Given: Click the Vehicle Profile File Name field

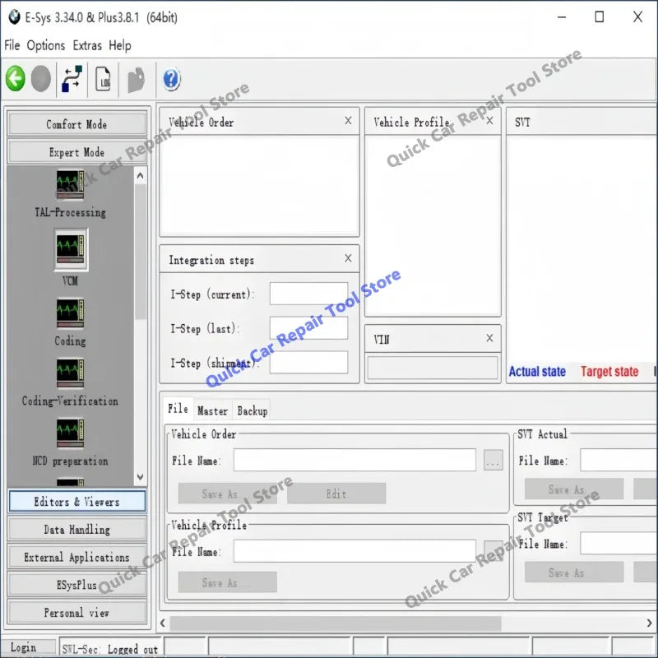Looking at the screenshot, I should (x=354, y=551).
